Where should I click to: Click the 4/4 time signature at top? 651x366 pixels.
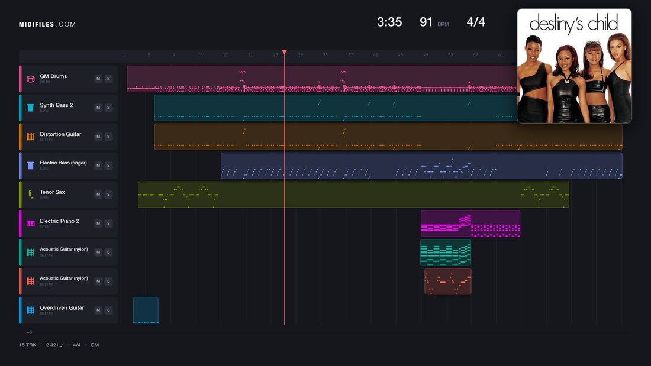pos(476,22)
